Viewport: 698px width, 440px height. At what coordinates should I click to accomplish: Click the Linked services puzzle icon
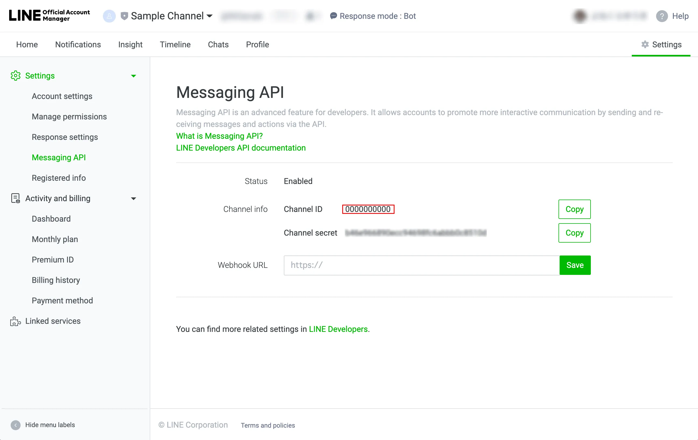coord(15,321)
